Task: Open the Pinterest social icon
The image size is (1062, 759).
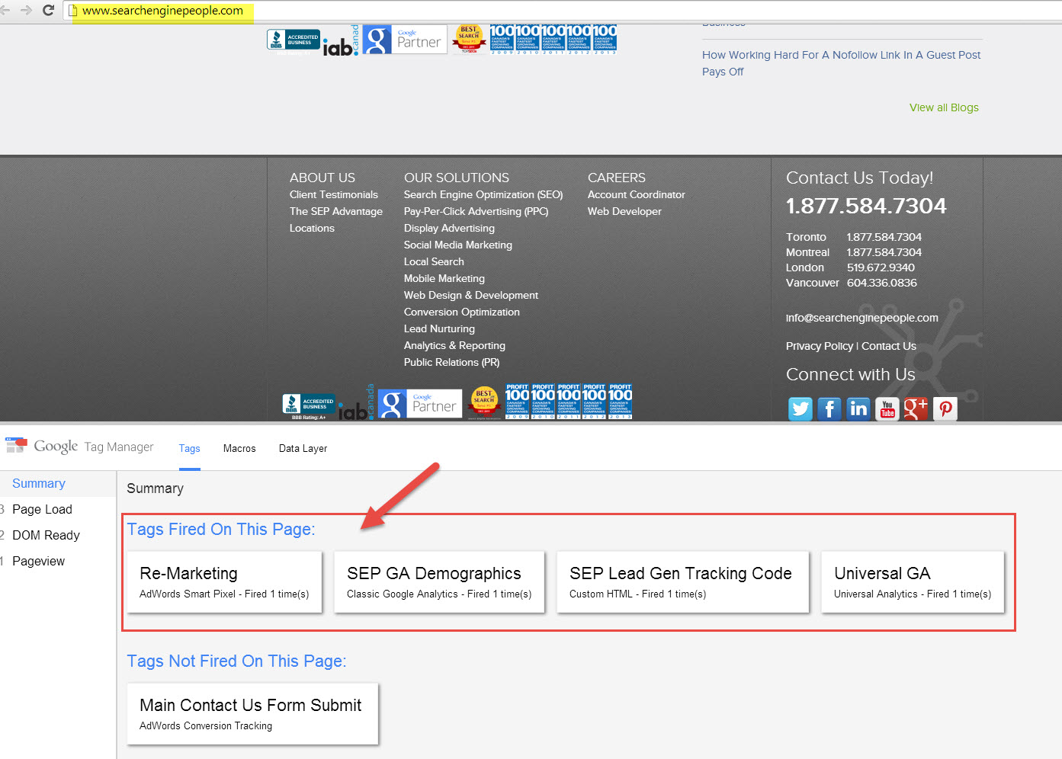Action: coord(945,409)
